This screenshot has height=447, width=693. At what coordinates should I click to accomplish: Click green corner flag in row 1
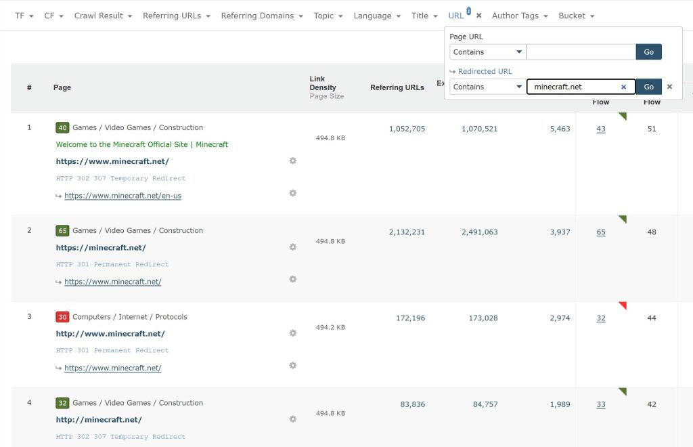(623, 116)
